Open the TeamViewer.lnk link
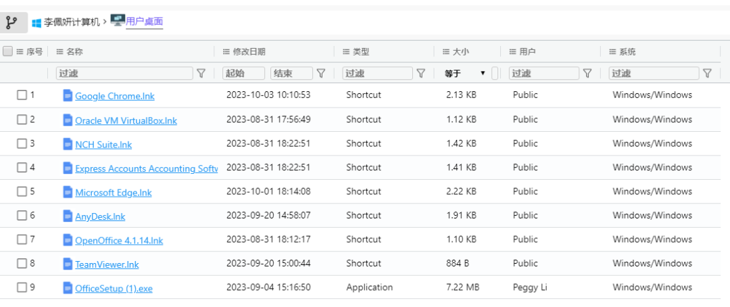This screenshot has height=307, width=730. coord(107,264)
